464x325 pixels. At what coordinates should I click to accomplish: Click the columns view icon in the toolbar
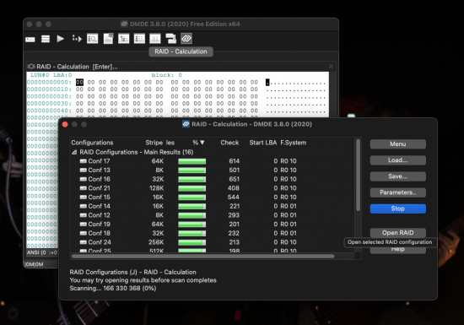pos(155,39)
